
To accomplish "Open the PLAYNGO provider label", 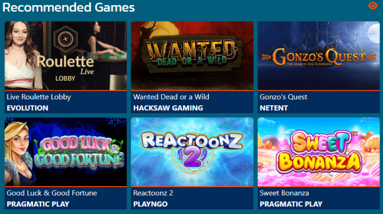I will coord(151,204).
